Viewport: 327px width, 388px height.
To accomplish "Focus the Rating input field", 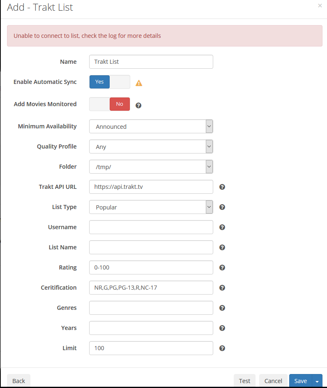I will coord(151,267).
